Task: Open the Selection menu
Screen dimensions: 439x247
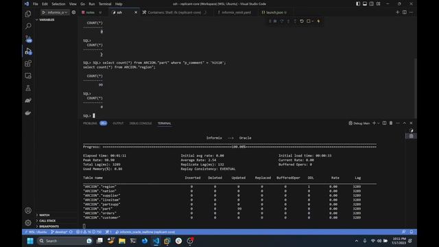Action: pyautogui.click(x=58, y=4)
